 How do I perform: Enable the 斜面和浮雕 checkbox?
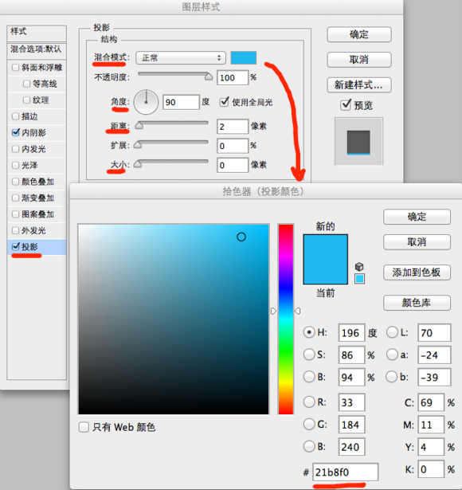tap(15, 67)
